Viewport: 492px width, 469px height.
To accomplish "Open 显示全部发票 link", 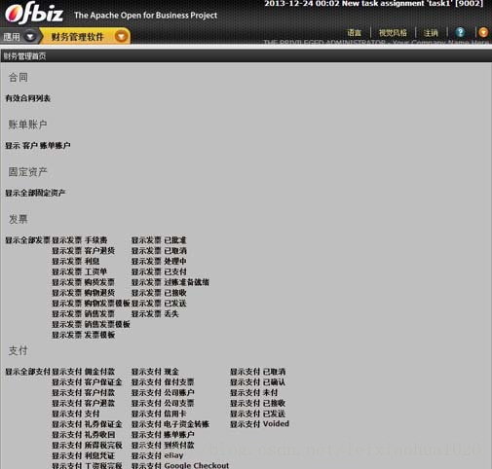I will 27,240.
